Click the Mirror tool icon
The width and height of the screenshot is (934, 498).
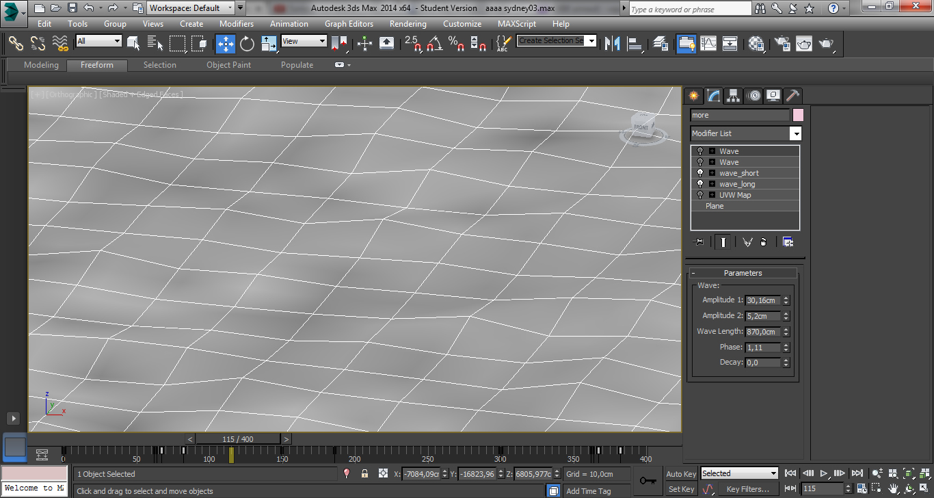tap(613, 44)
